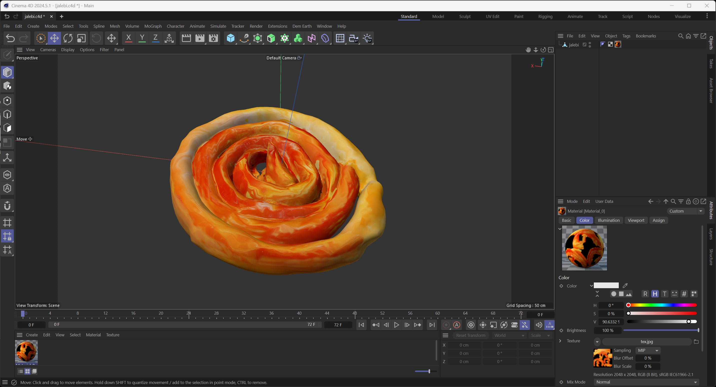This screenshot has width=716, height=387.
Task: Open the MoGraph menu
Action: pos(153,26)
